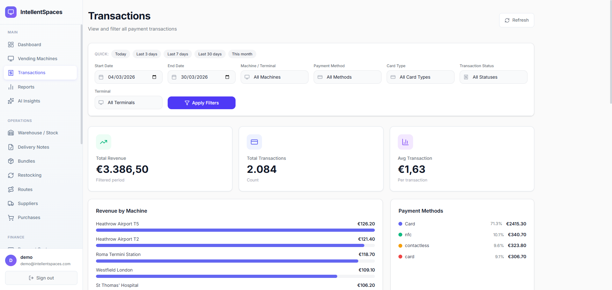Click the blue Card payment method dot
The image size is (612, 290).
tap(400, 224)
